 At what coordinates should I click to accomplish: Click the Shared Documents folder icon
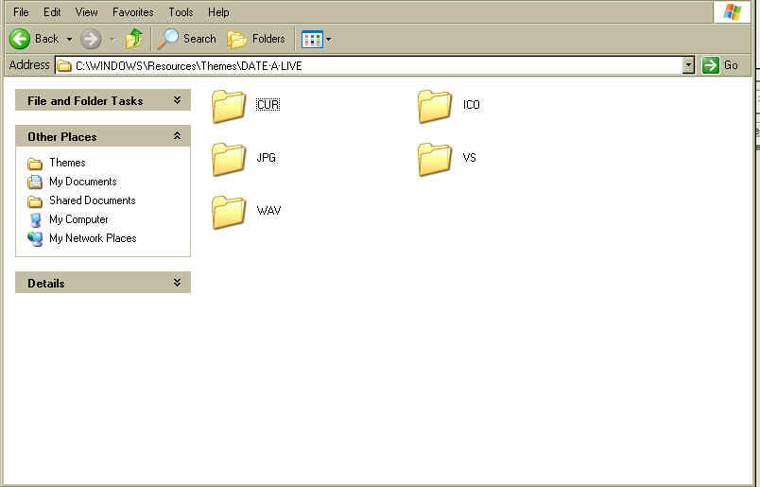(35, 201)
